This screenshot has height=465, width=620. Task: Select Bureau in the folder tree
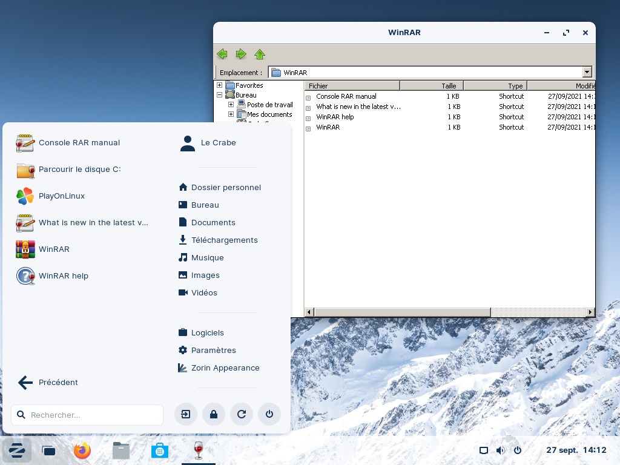(246, 95)
